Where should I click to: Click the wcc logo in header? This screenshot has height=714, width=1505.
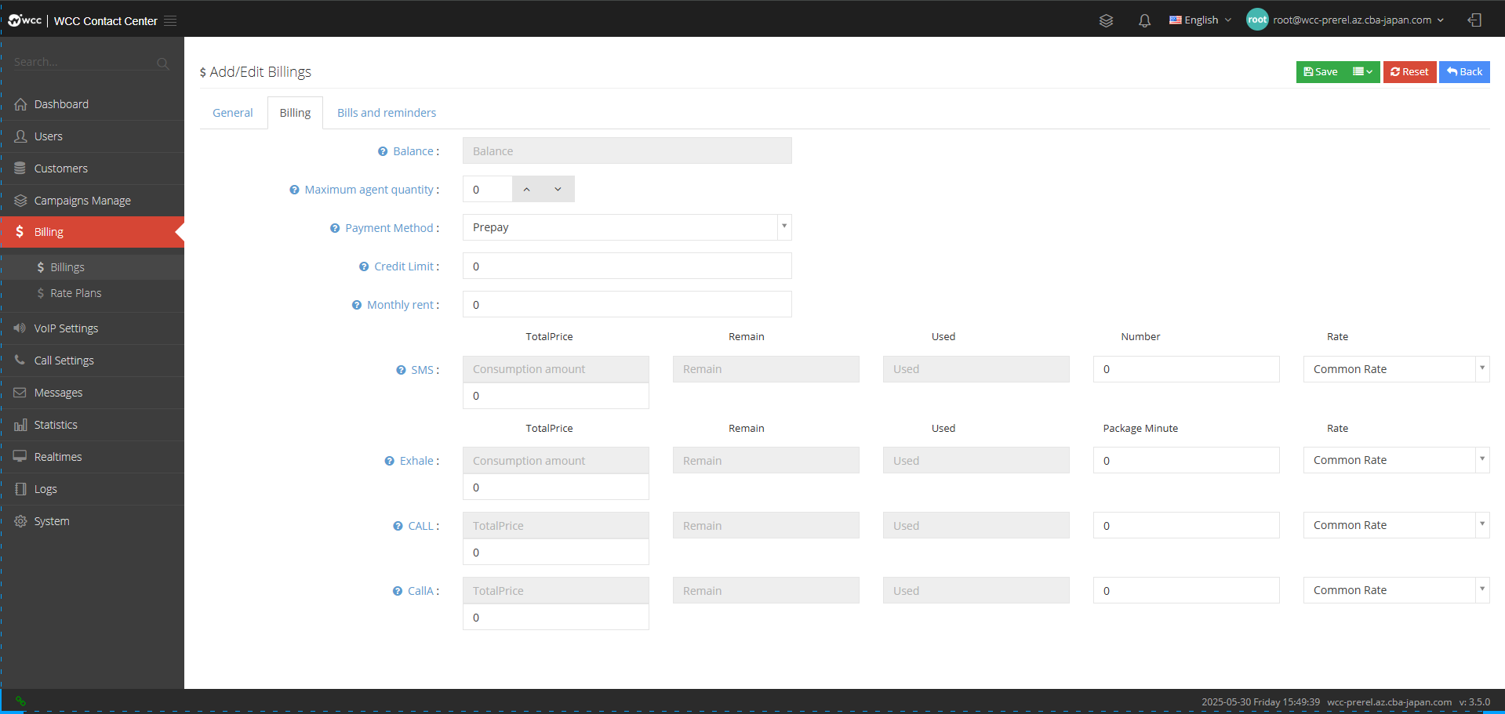coord(24,20)
